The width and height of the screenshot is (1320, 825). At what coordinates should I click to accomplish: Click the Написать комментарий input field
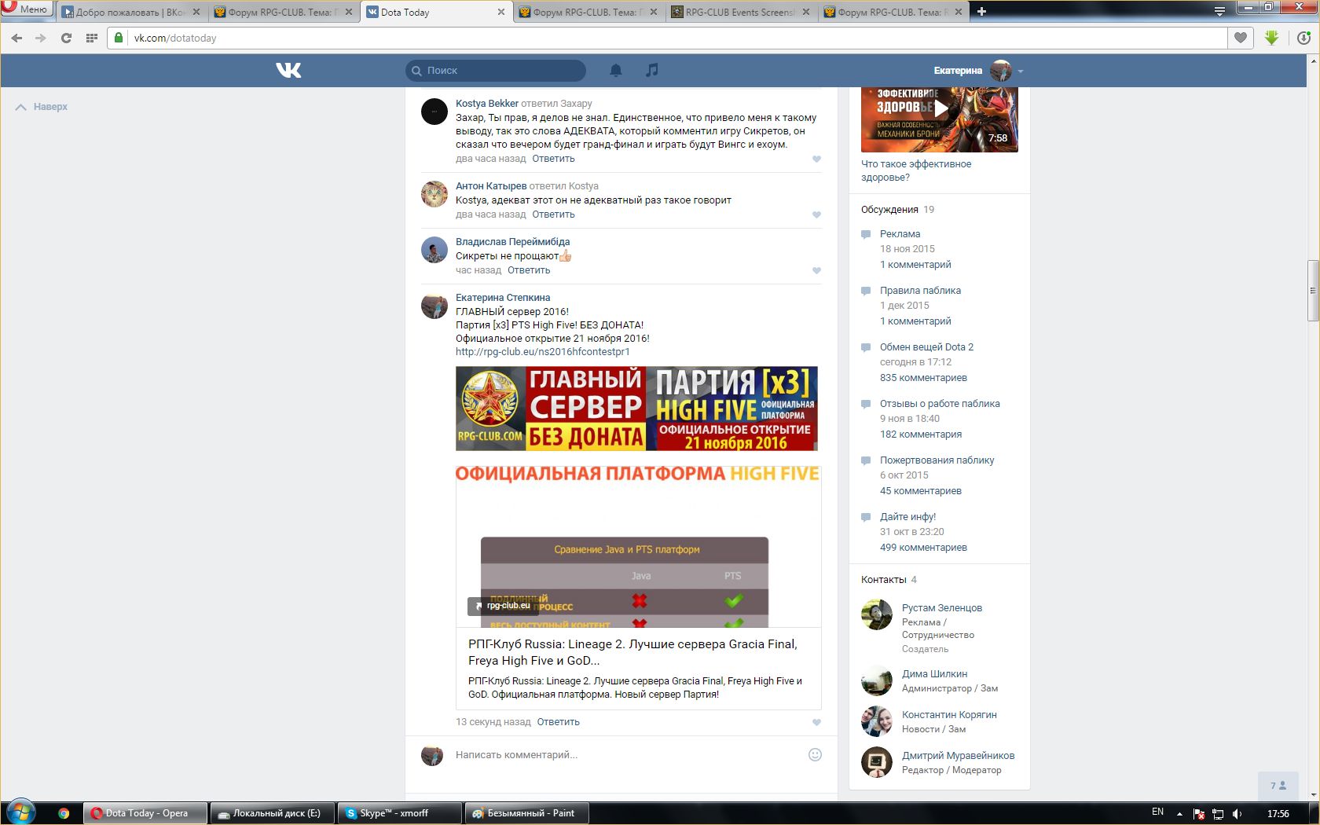629,755
